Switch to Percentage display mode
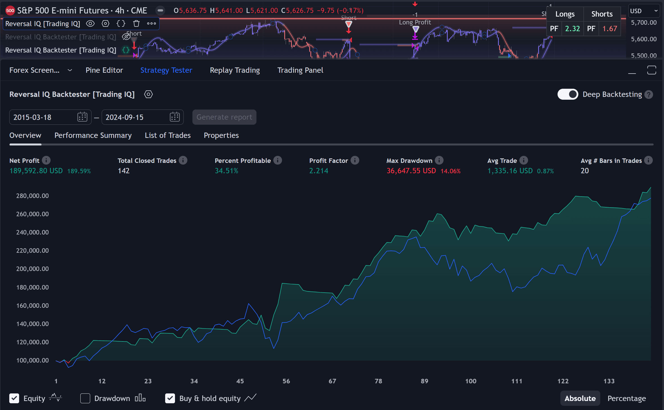This screenshot has width=664, height=410. 627,398
